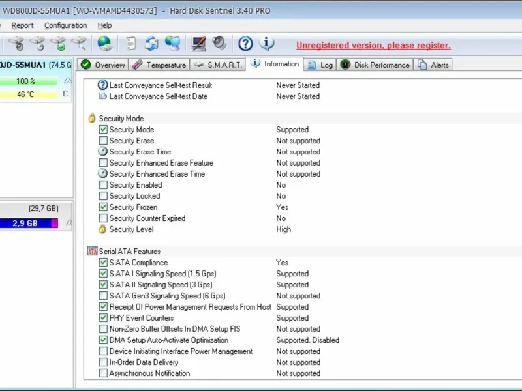Toggle S-ATA II Signaling Speed checkbox

(103, 284)
